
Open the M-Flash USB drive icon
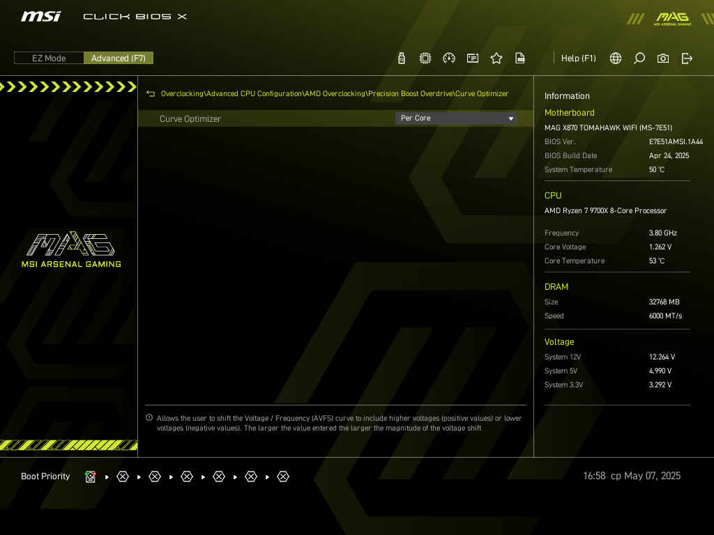(401, 59)
